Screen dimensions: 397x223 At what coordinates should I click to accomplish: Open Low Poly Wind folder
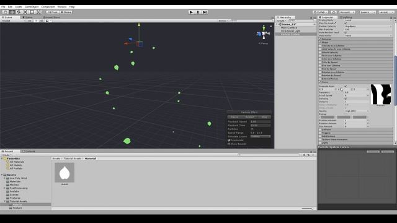pos(18,178)
